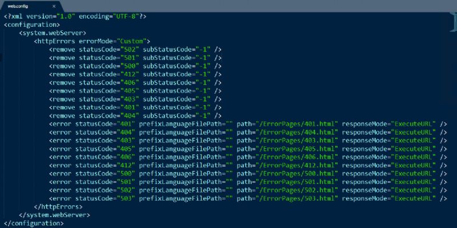This screenshot has height=228, width=457.
Task: Click the error statusCode "412" value
Action: point(126,166)
